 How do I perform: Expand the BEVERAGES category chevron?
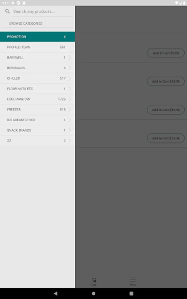coord(70,68)
